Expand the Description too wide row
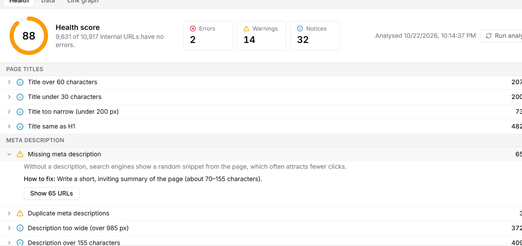Viewport: 522px width, 246px height. click(9, 228)
